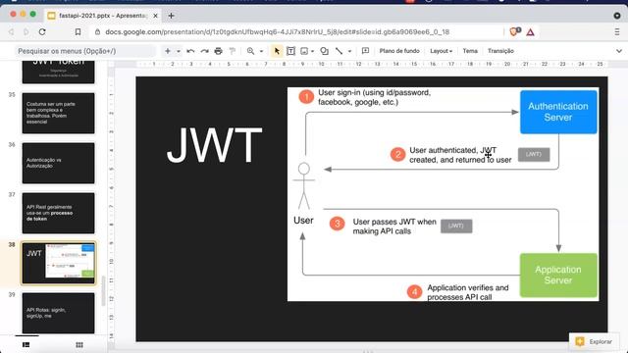Activate the paint format tool

click(233, 51)
